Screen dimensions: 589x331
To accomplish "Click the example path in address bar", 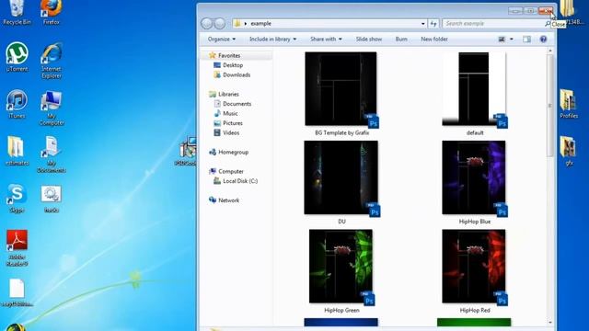I will [x=260, y=23].
